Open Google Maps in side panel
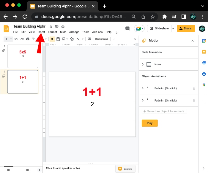 (204, 85)
